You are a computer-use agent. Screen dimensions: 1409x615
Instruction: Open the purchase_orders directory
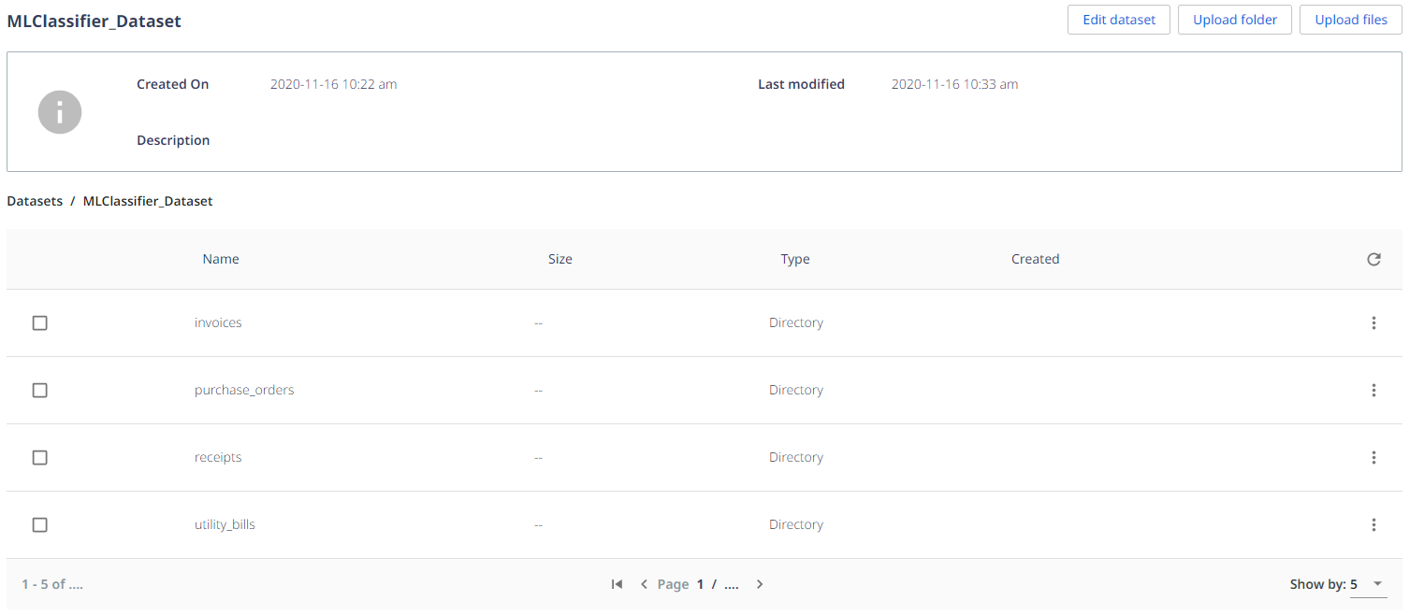point(244,390)
